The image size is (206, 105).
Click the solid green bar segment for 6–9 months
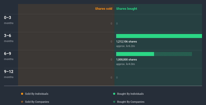135,54
